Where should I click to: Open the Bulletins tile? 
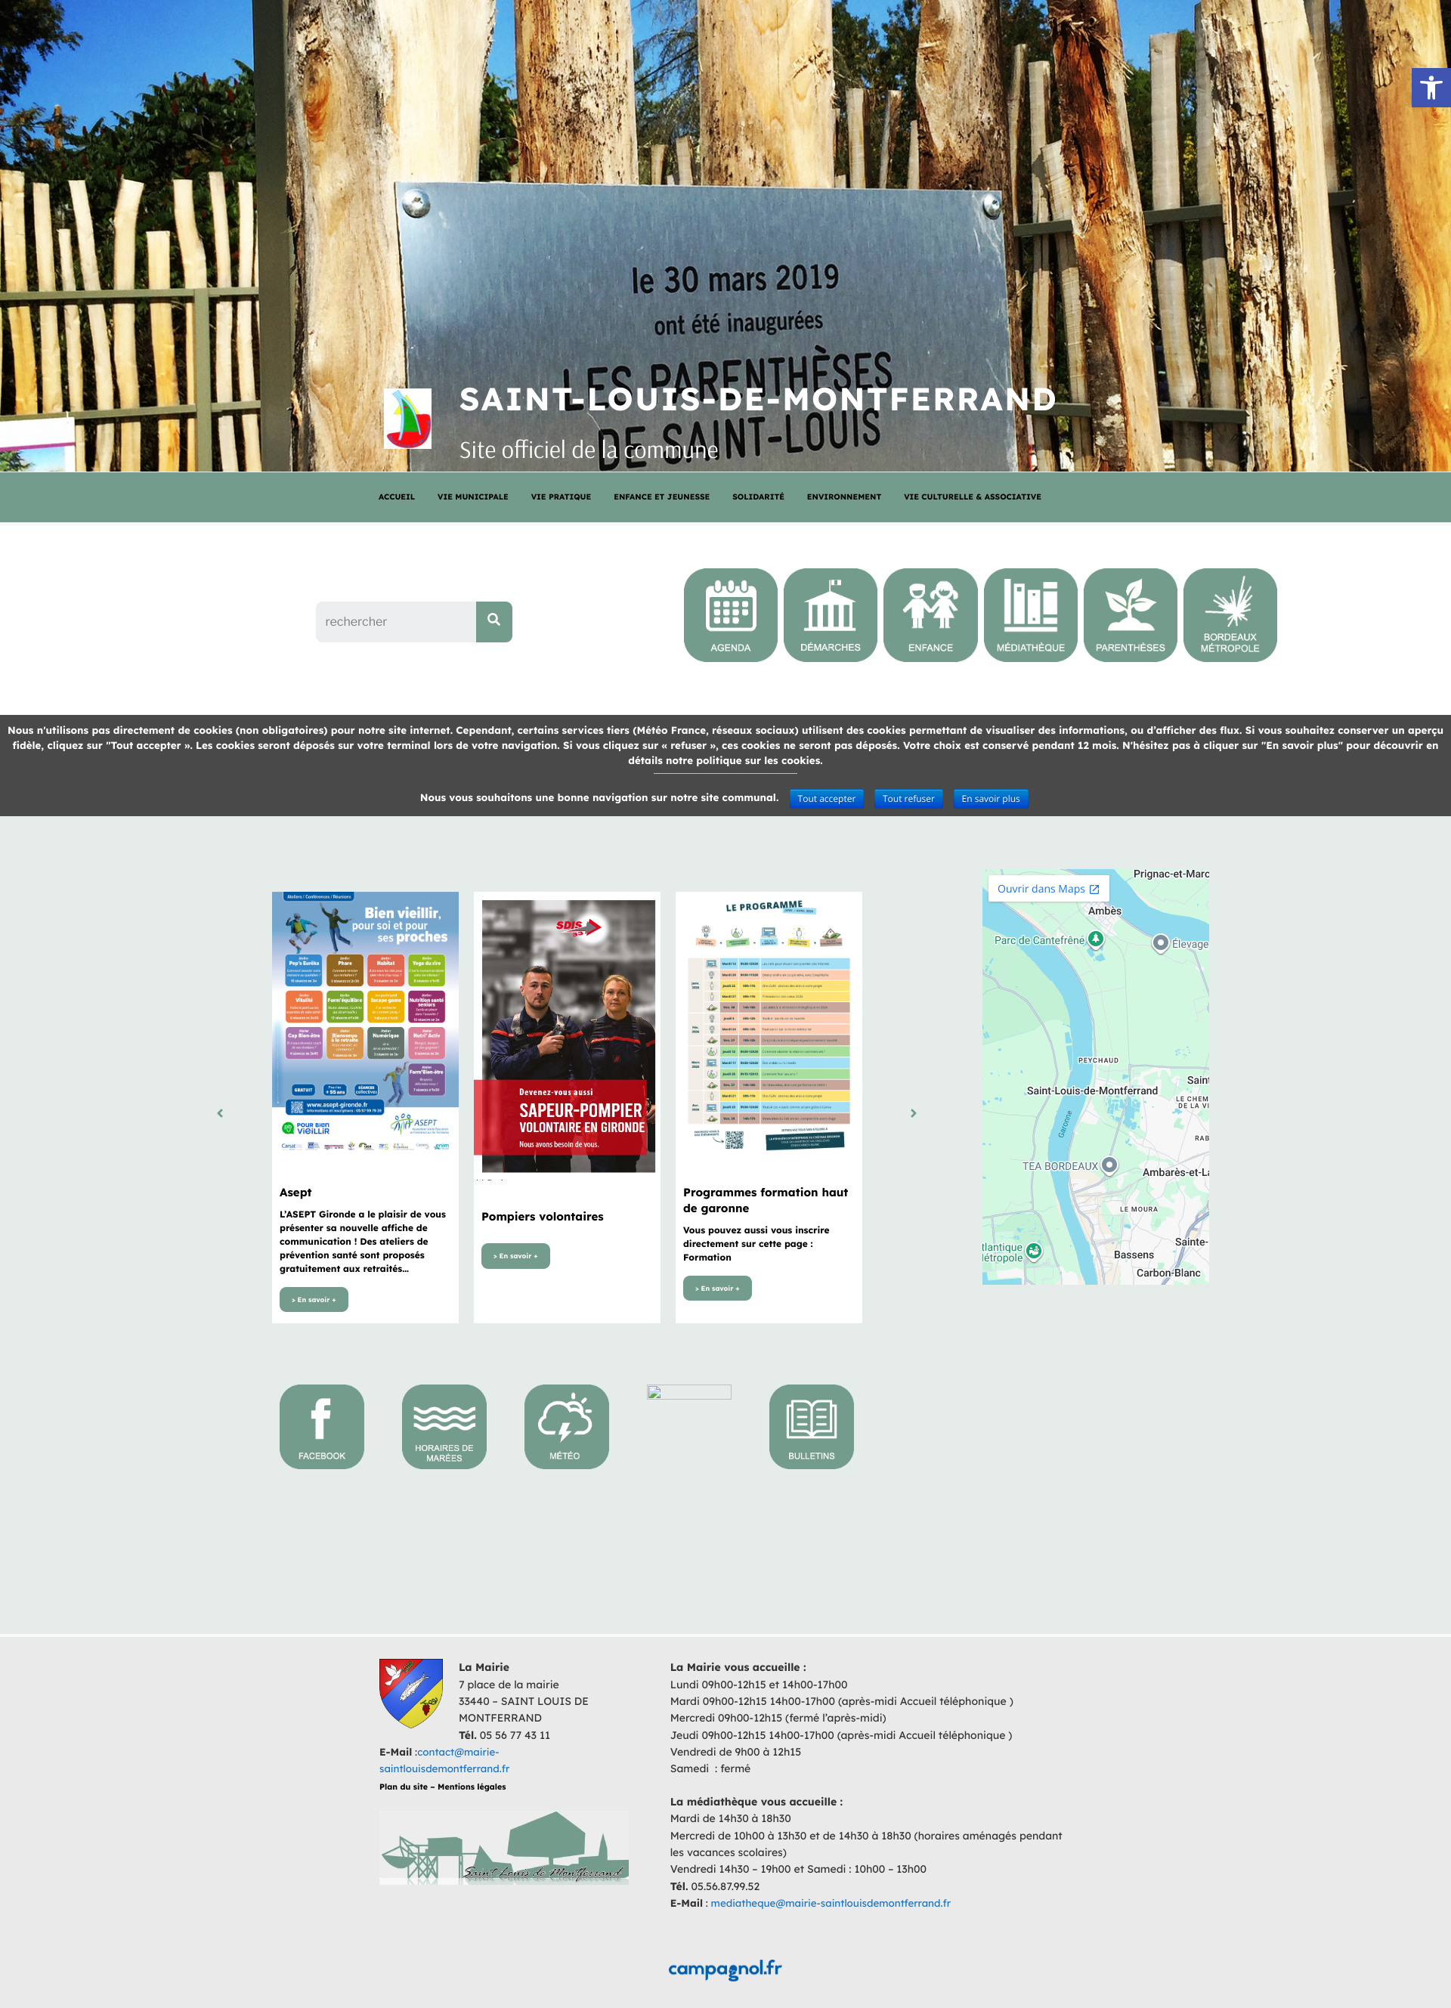[811, 1426]
